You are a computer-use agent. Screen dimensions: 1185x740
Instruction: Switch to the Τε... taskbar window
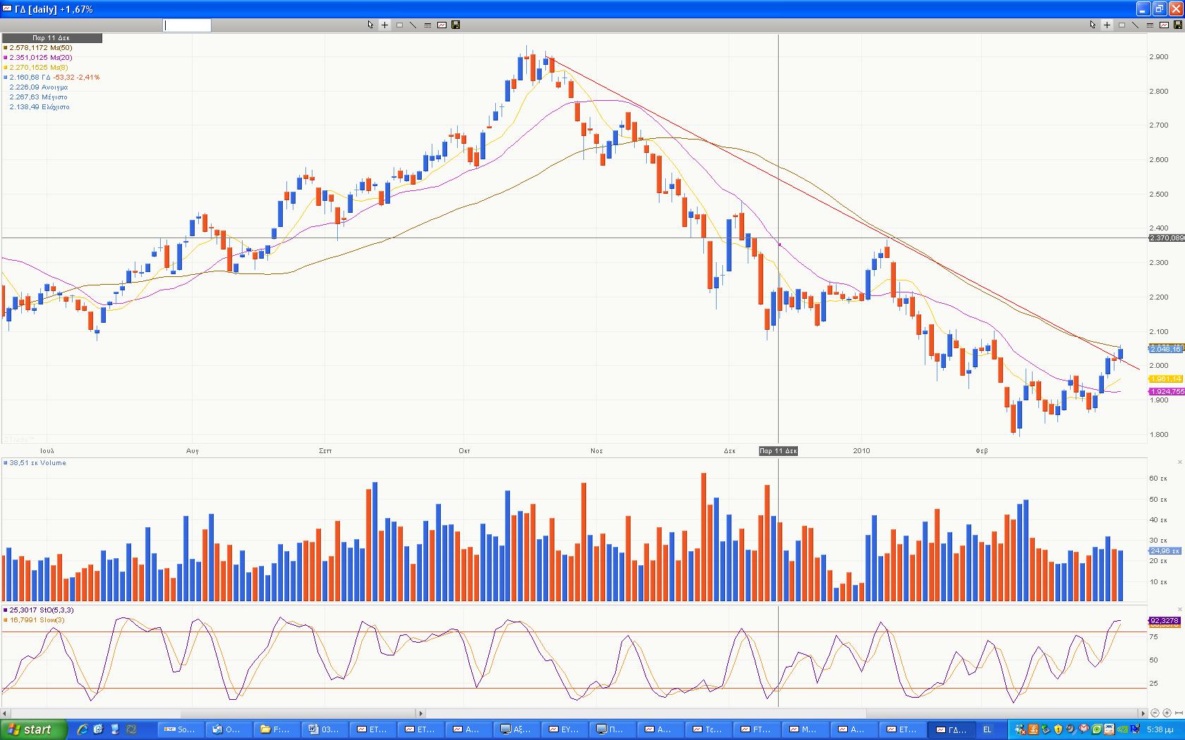710,729
